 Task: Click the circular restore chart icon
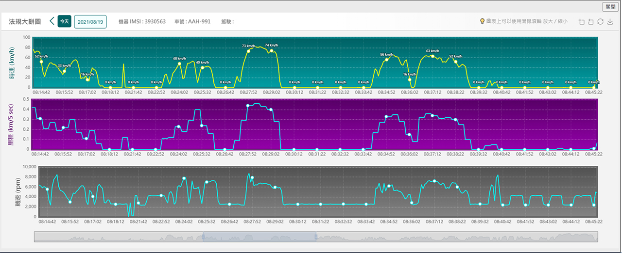point(601,22)
